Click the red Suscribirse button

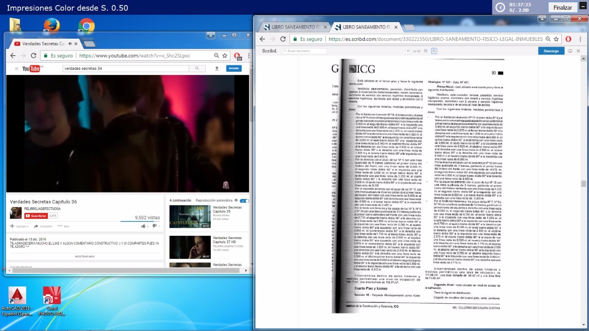click(35, 216)
